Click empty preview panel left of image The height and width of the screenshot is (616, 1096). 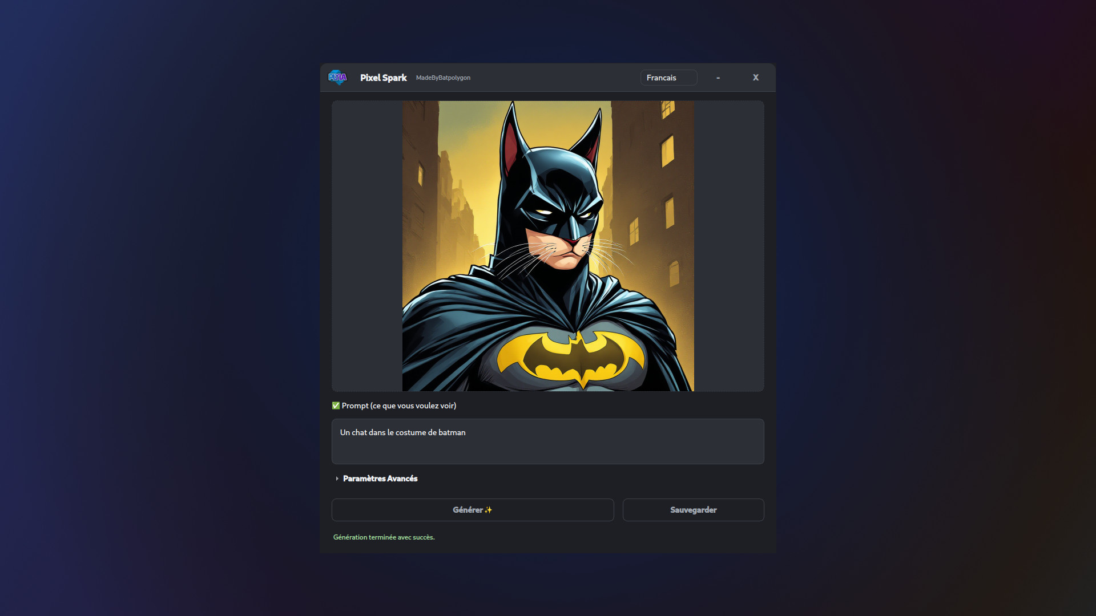[366, 246]
